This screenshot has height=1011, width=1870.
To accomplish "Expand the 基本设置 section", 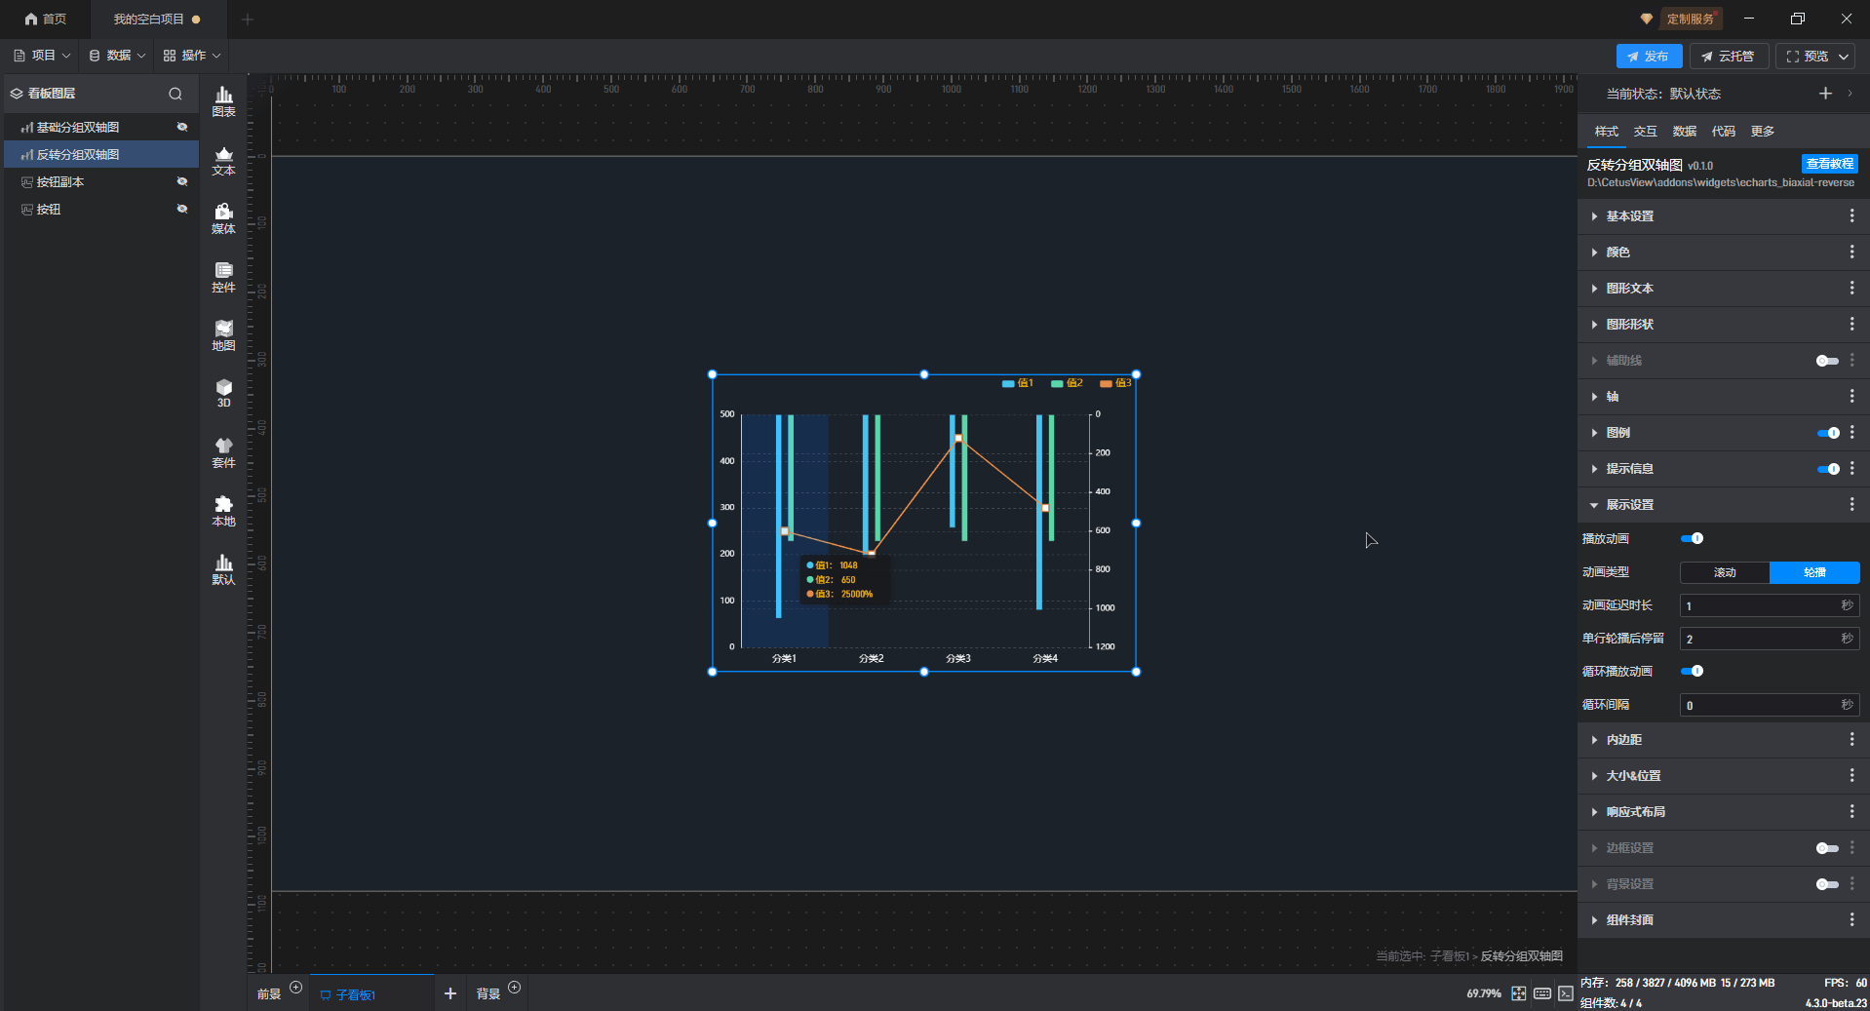I will point(1629,216).
